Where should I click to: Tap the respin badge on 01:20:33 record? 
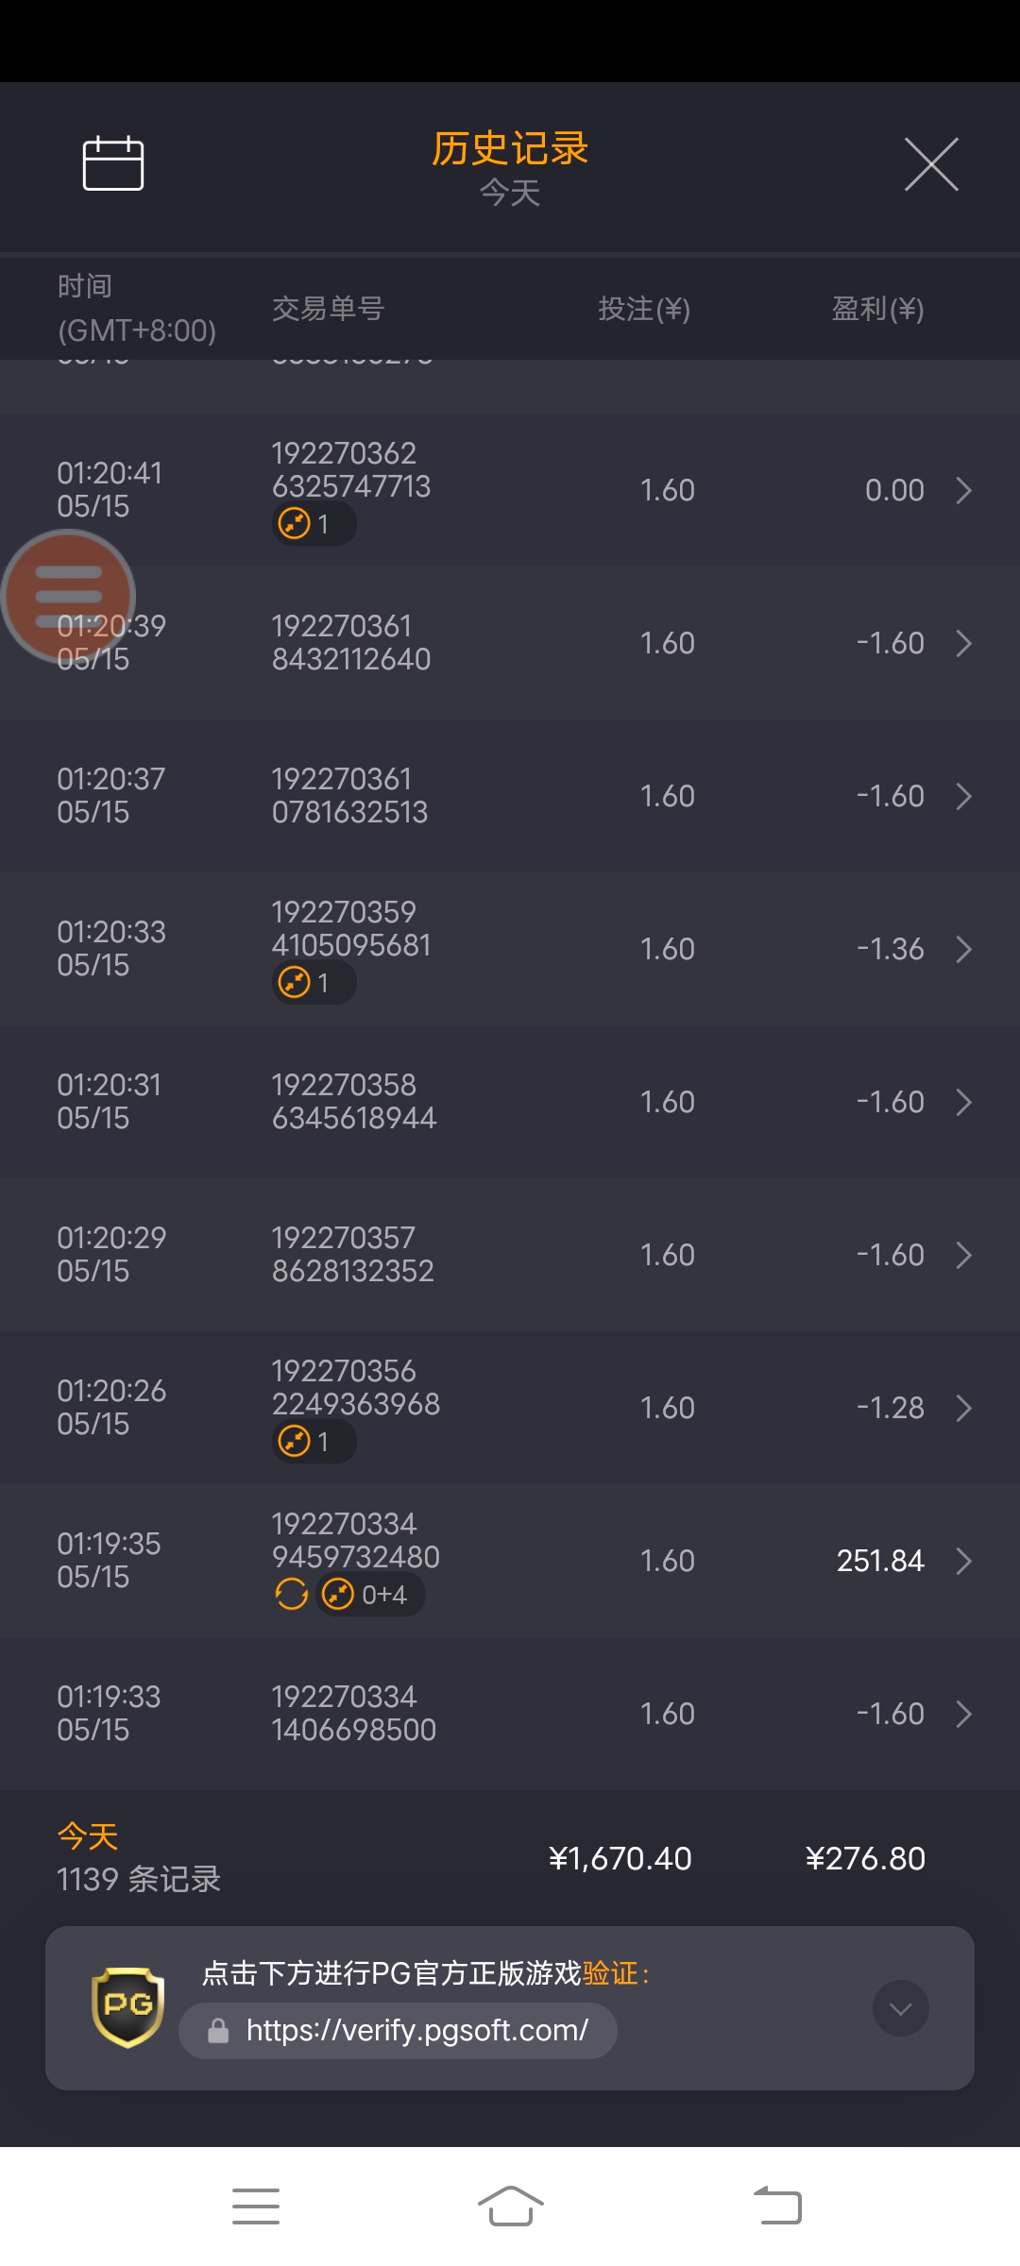(314, 983)
